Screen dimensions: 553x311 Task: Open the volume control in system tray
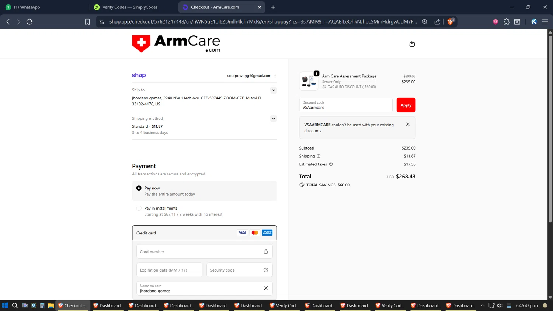click(500, 305)
